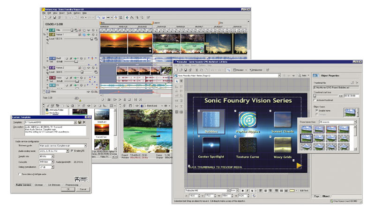Click the next-page yellow arrow on DVD menu
This screenshot has height=213, width=375.
[299, 165]
